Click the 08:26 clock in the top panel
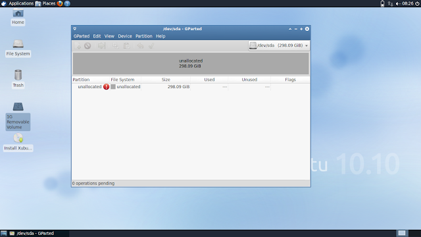This screenshot has height=237, width=421. point(408,3)
